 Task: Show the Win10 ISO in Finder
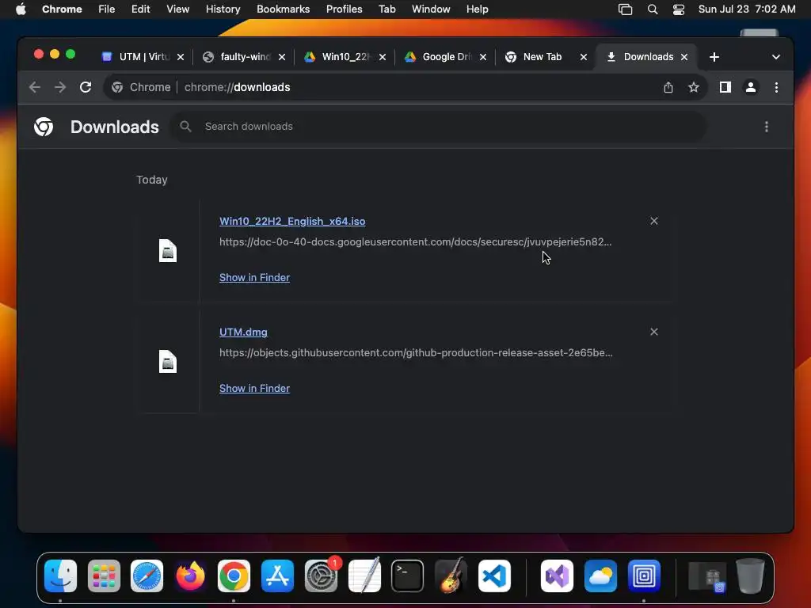(x=254, y=278)
